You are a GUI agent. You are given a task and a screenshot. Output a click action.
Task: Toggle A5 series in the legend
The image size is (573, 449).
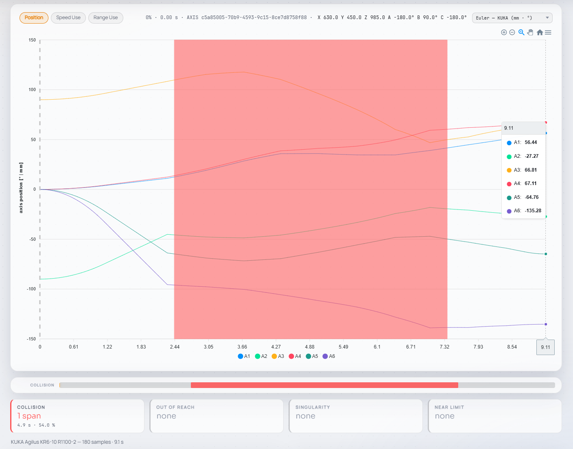pyautogui.click(x=312, y=356)
